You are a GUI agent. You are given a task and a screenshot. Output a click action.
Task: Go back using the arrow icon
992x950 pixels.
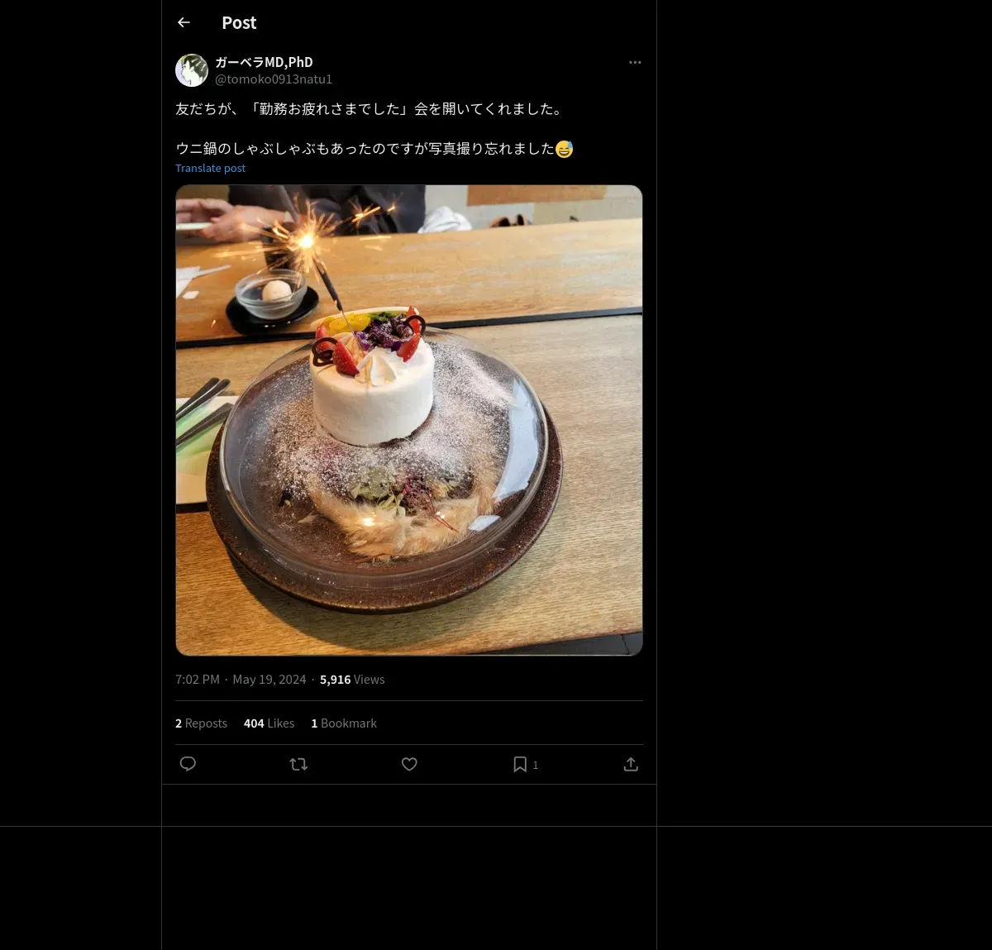click(184, 22)
